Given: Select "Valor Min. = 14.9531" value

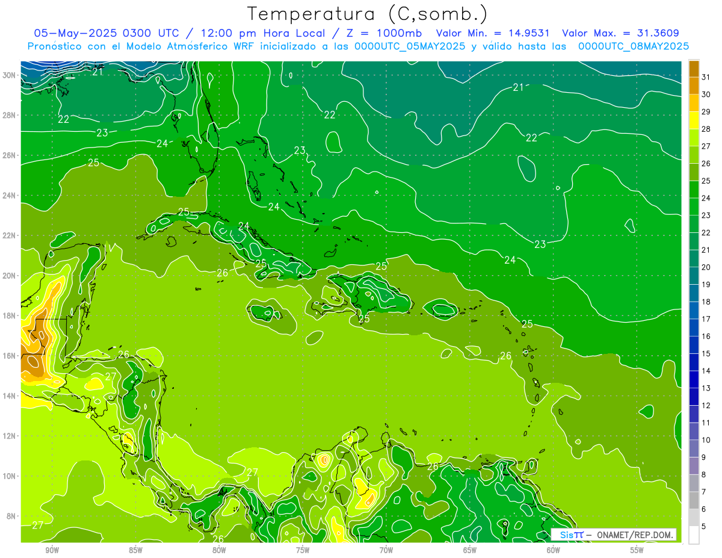Looking at the screenshot, I should [494, 33].
